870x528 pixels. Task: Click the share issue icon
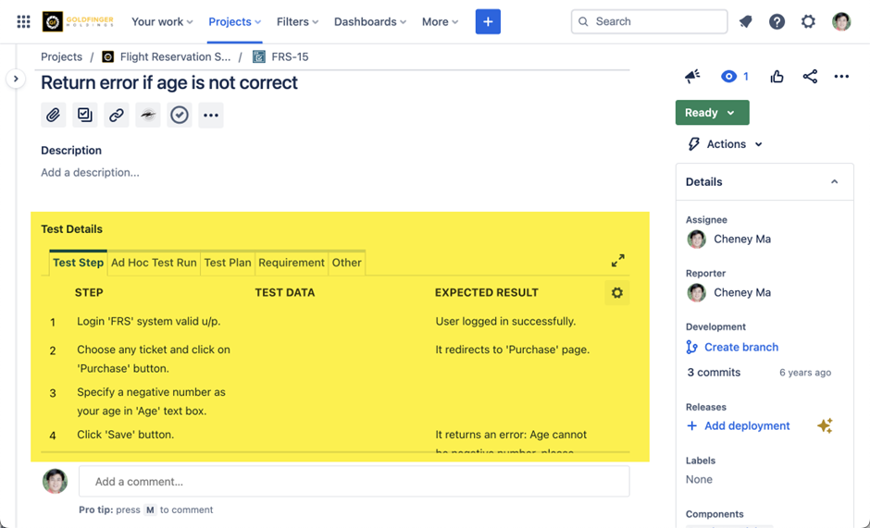(810, 77)
